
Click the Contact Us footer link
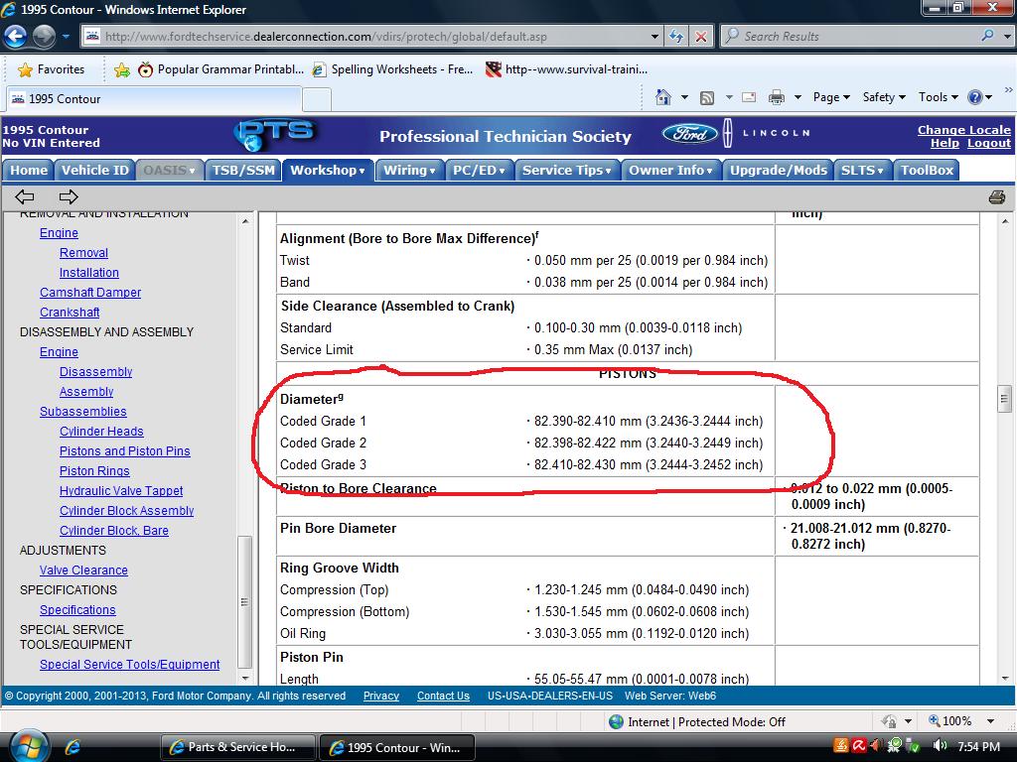click(443, 696)
